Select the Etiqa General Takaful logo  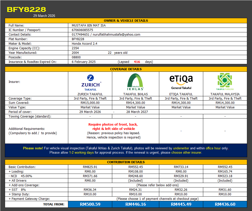click(x=181, y=82)
